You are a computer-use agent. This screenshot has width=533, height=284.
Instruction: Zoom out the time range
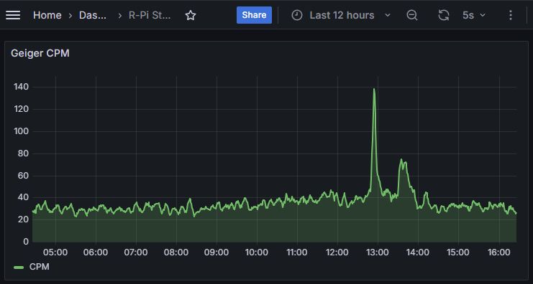point(412,15)
